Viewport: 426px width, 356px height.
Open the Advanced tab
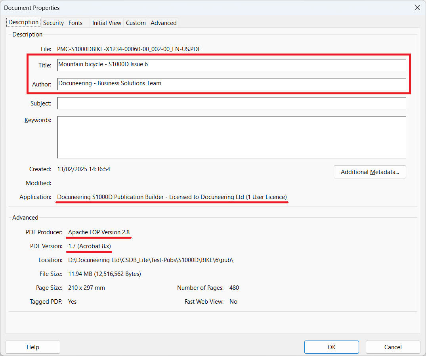pos(164,23)
